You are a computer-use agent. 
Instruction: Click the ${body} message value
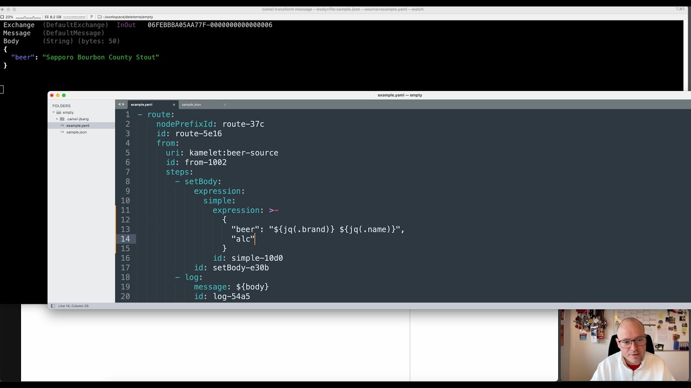pos(252,287)
